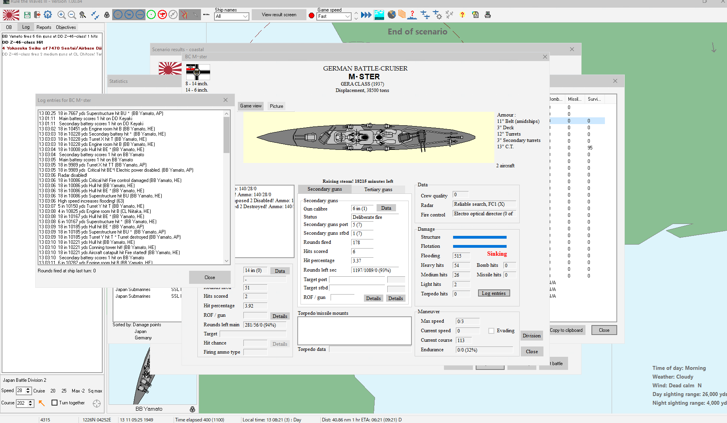Open the Ship names dropdown
Viewport: 727px width, 423px height.
232,16
